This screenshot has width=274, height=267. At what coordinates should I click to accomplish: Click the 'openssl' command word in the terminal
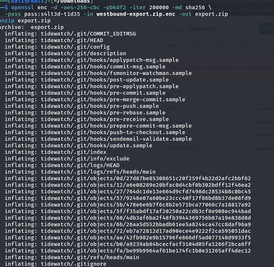(x=23, y=8)
